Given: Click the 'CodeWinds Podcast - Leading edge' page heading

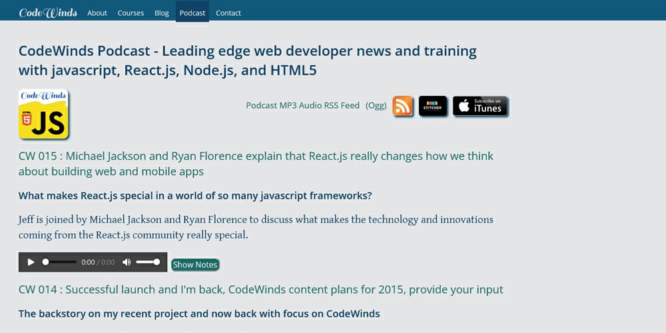Looking at the screenshot, I should coord(248,61).
